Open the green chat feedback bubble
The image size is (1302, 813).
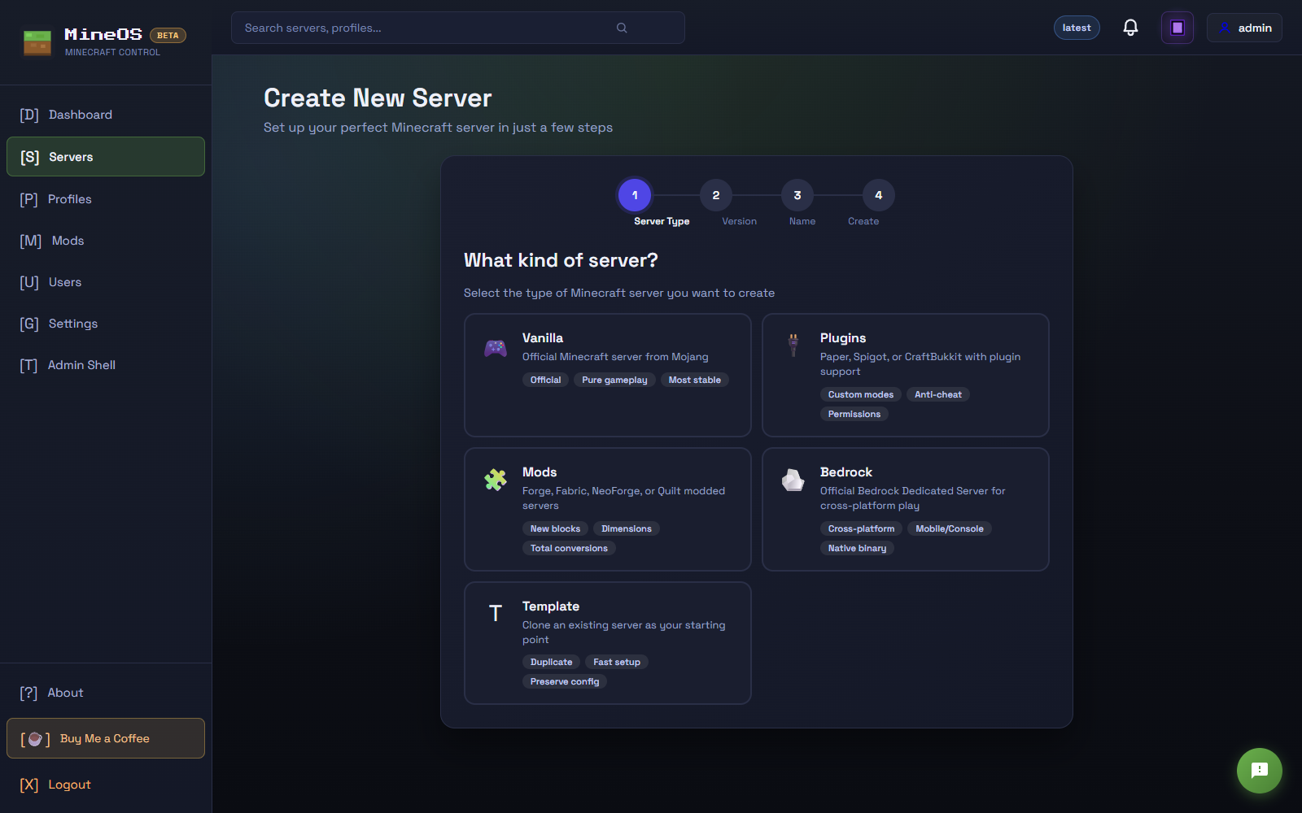[x=1259, y=771]
